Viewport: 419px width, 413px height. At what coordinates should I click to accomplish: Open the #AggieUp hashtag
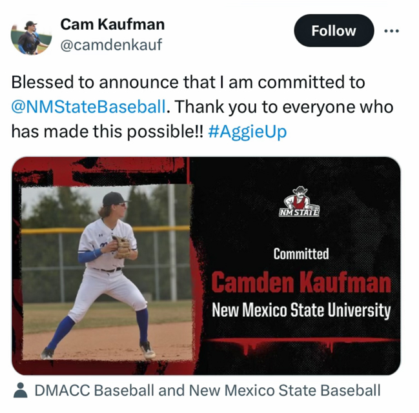pos(247,132)
